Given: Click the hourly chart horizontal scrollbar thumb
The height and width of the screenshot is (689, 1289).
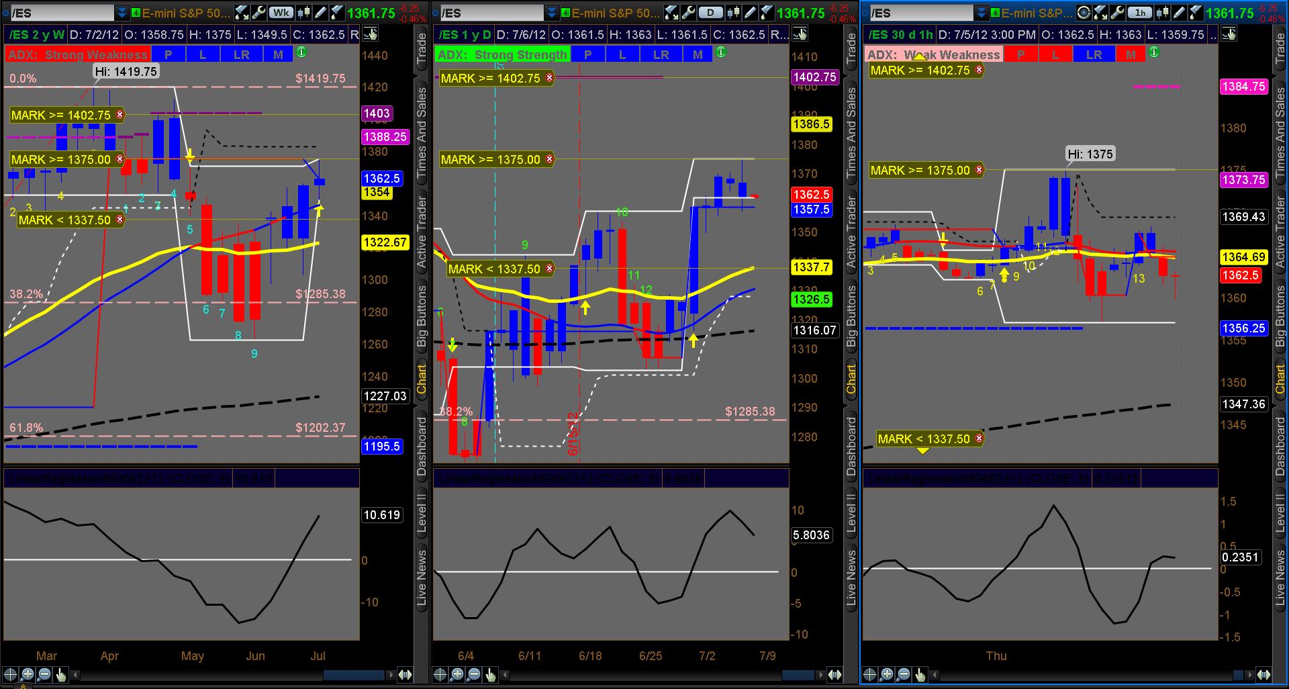Looking at the screenshot, I should point(1239,675).
